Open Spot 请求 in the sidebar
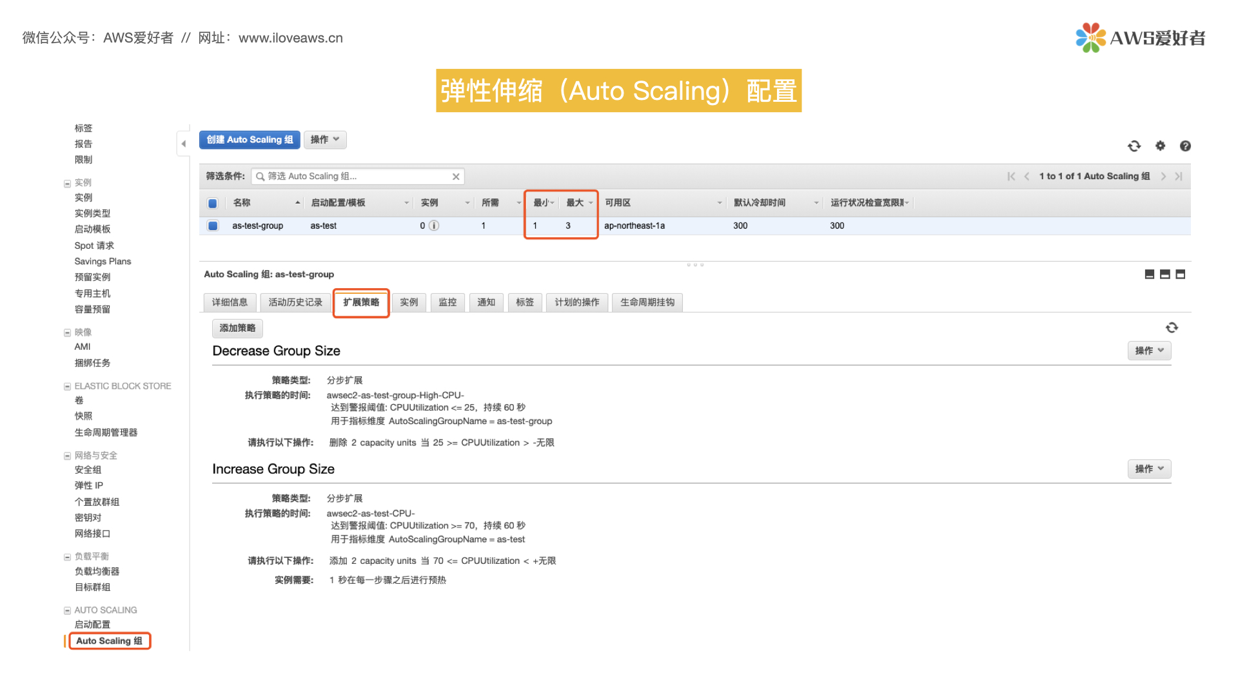 [94, 246]
